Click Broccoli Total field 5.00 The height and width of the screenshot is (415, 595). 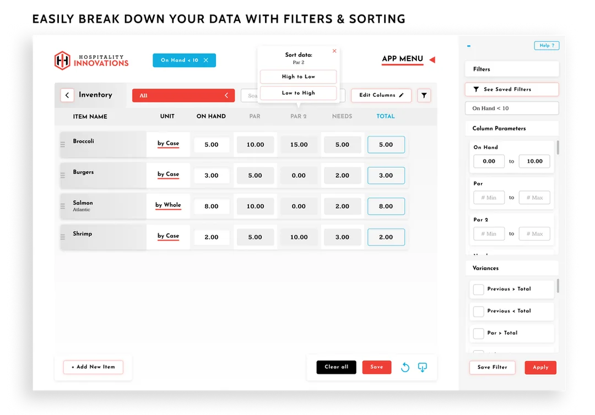pos(386,145)
